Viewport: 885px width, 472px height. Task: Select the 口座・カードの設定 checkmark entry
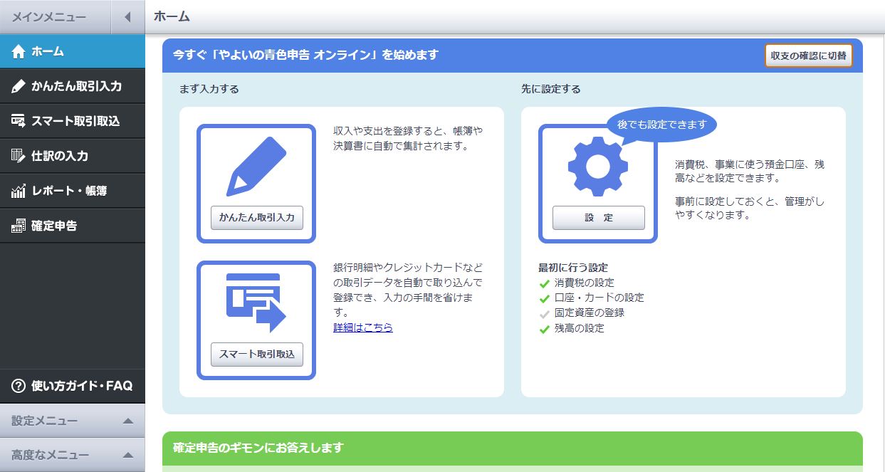[x=591, y=298]
